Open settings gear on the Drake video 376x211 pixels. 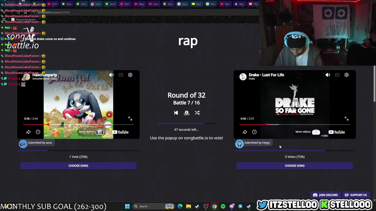[x=347, y=75]
